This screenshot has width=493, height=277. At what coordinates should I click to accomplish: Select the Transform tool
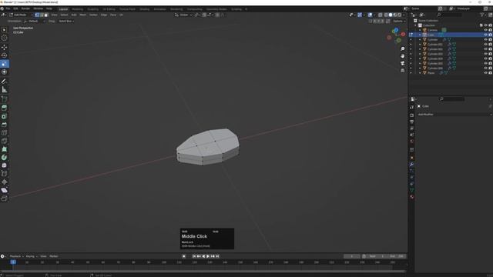[x=5, y=72]
